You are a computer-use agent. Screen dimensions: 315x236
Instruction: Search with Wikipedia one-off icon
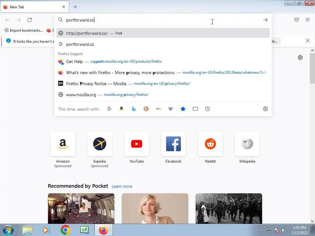tap(170, 109)
